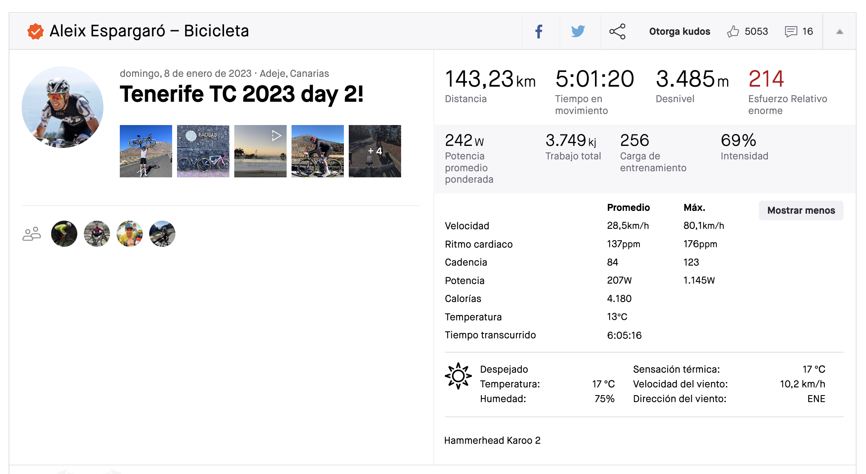Open the +4 more photos thumbnail
The height and width of the screenshot is (474, 866).
375,151
